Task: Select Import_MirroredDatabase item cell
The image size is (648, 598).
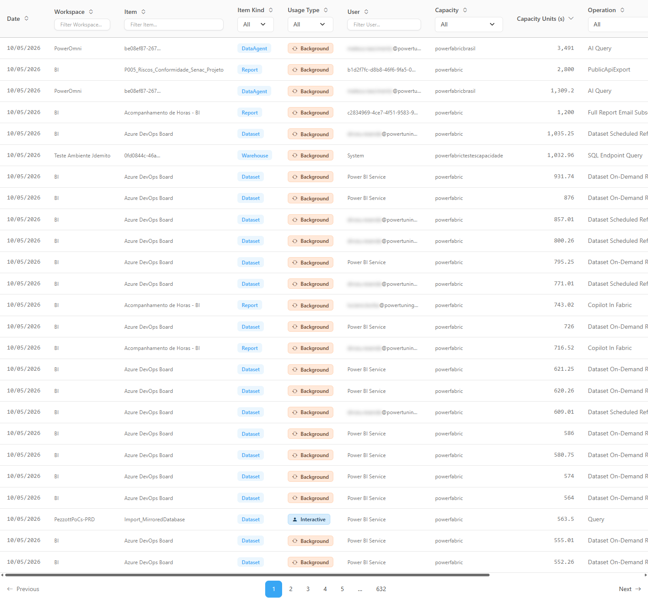Action: (155, 520)
